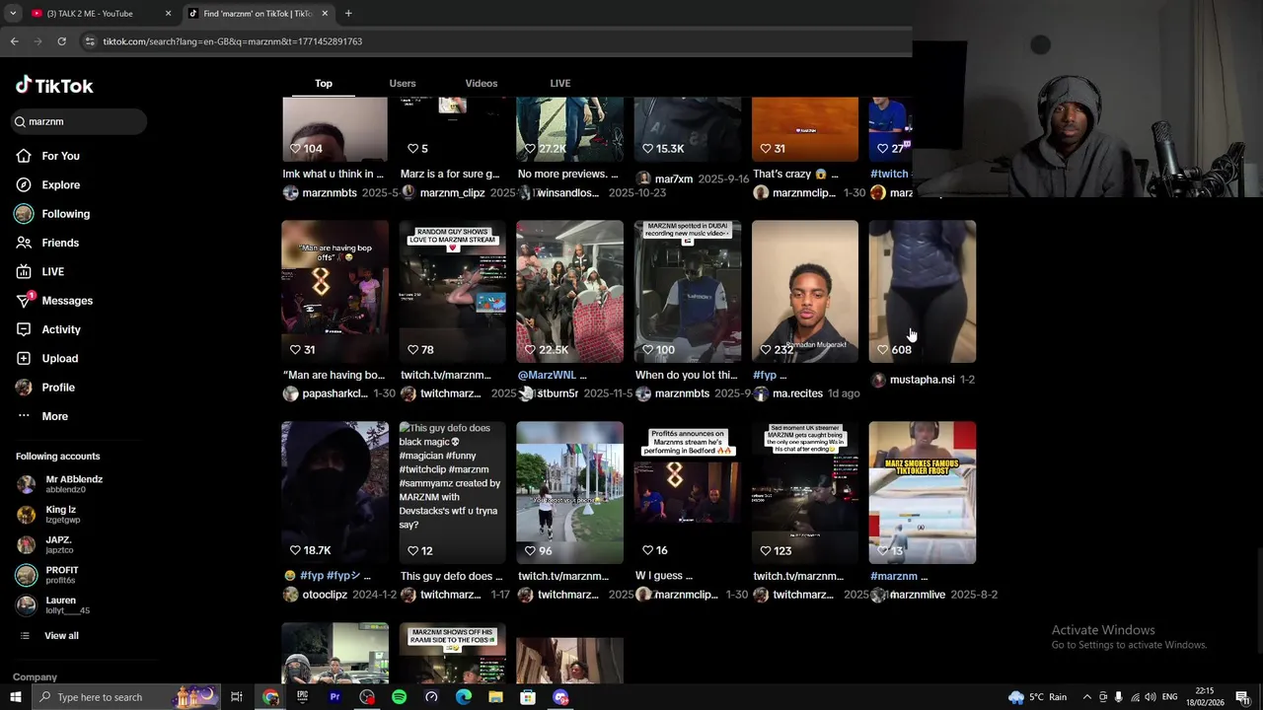Click the @MarzWNL mention link
1263x710 pixels.
(x=547, y=375)
